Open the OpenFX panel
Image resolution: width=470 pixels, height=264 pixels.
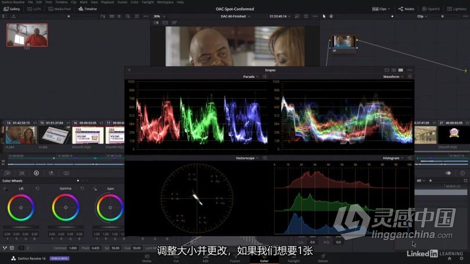click(x=431, y=9)
